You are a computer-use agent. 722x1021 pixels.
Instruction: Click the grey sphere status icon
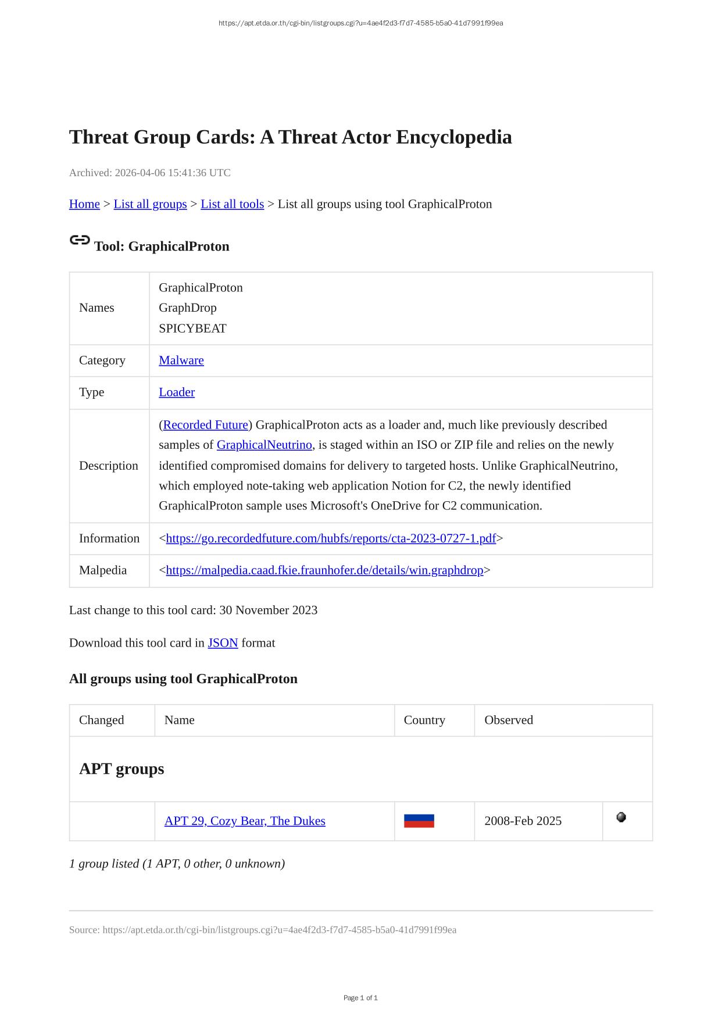(x=621, y=817)
